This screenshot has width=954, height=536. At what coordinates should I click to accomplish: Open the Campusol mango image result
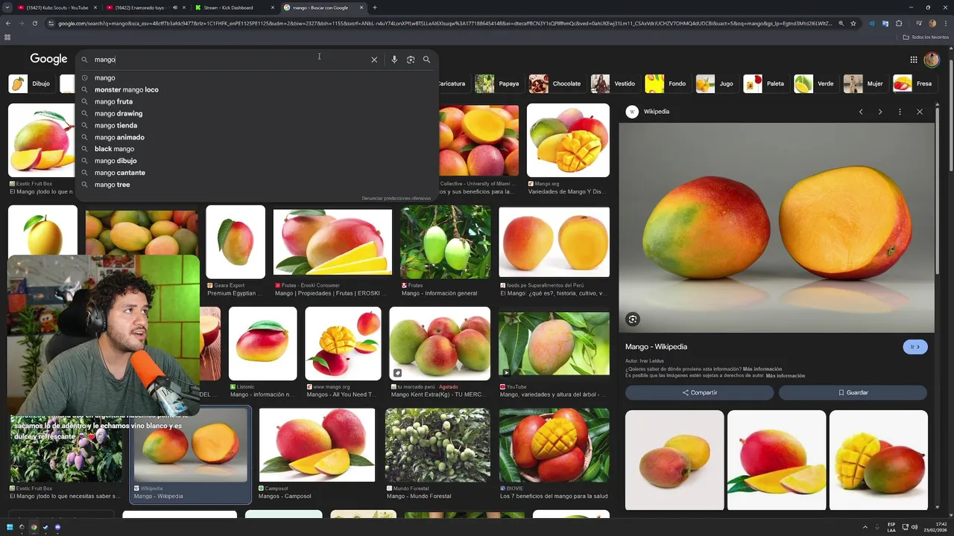click(x=317, y=444)
